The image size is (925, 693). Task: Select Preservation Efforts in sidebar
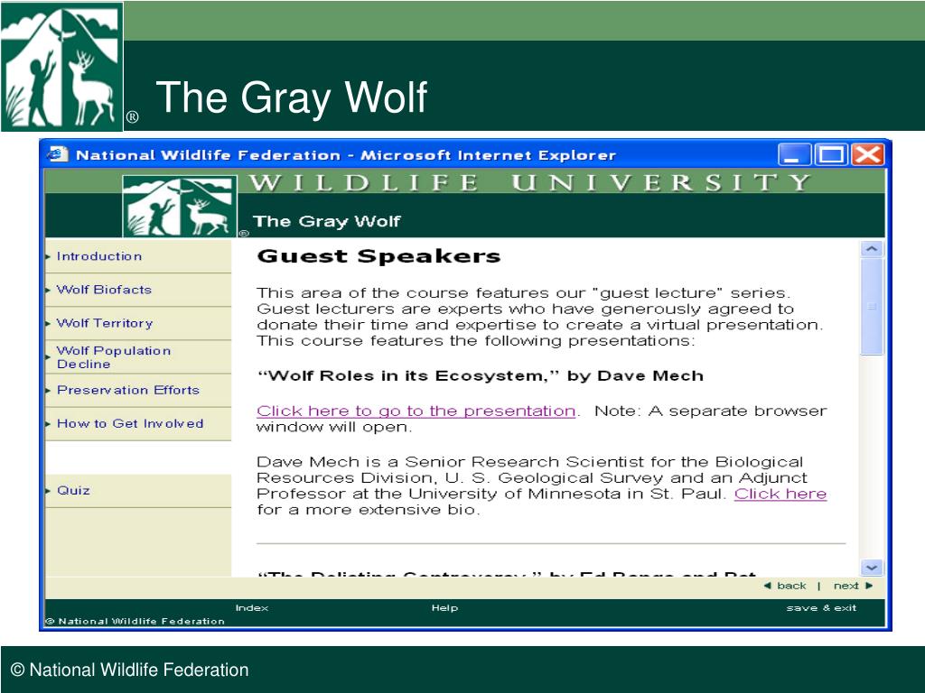pyautogui.click(x=128, y=390)
